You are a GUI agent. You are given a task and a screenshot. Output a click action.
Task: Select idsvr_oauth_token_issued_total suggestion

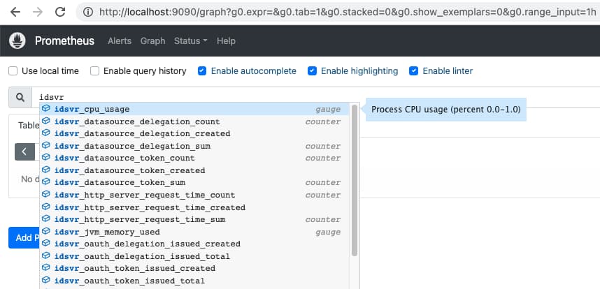194,281
